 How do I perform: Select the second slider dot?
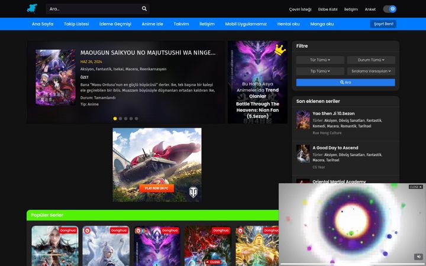(120, 119)
